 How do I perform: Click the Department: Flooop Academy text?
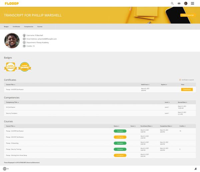(38, 43)
